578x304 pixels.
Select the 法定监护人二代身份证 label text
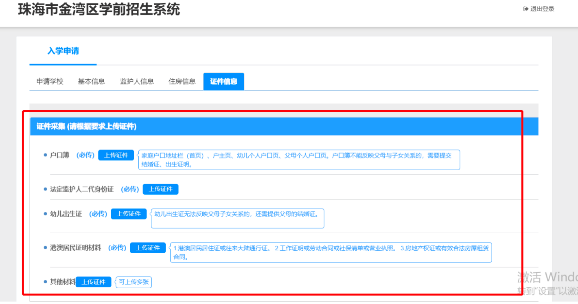click(x=82, y=189)
